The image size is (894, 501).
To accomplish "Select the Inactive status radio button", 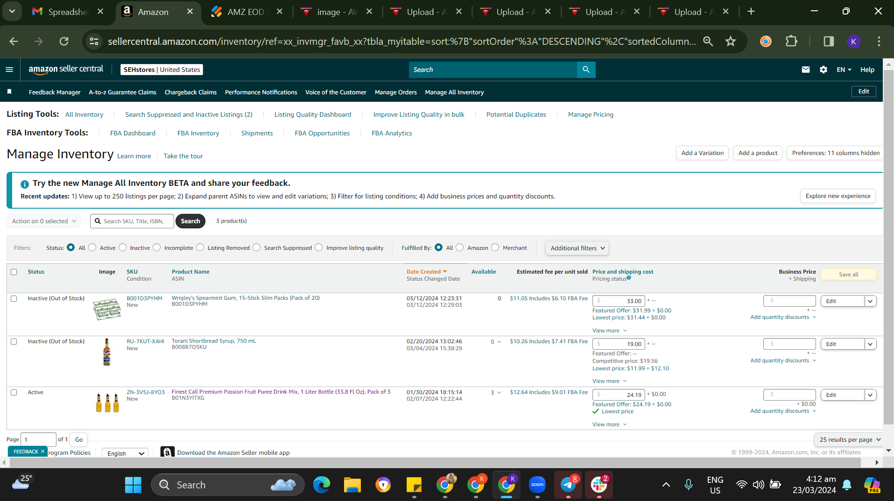I will point(123,247).
